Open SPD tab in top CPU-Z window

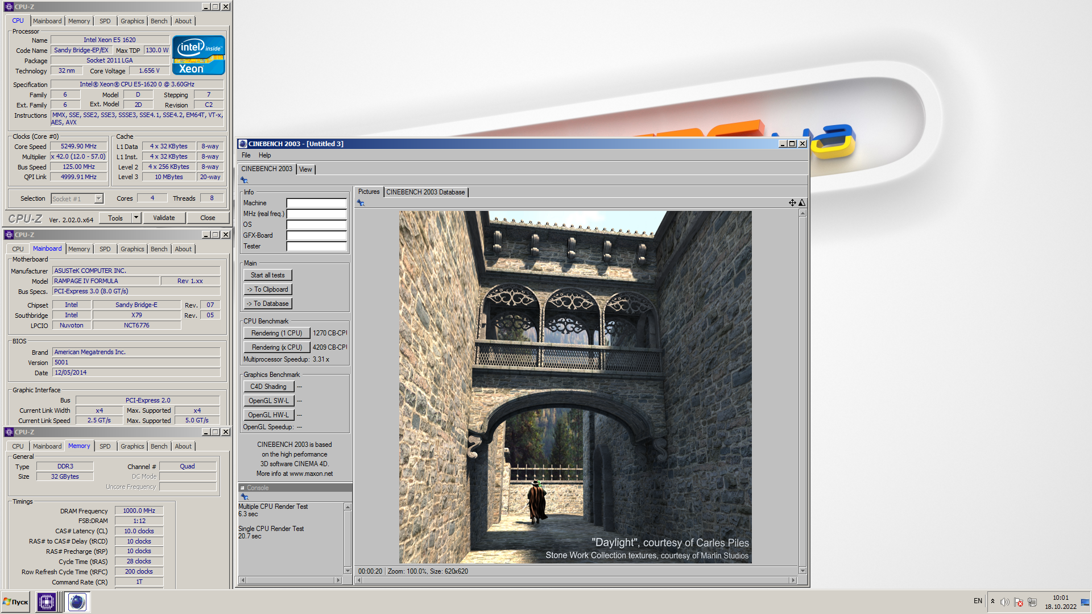tap(105, 21)
